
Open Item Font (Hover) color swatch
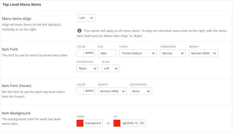(80, 91)
